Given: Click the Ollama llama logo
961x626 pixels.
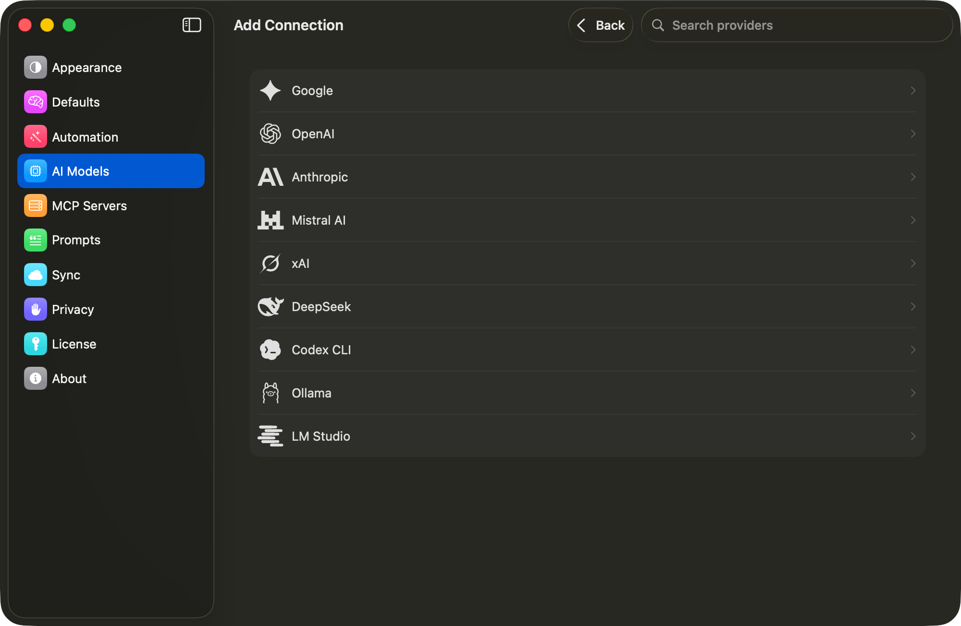Looking at the screenshot, I should 271,393.
